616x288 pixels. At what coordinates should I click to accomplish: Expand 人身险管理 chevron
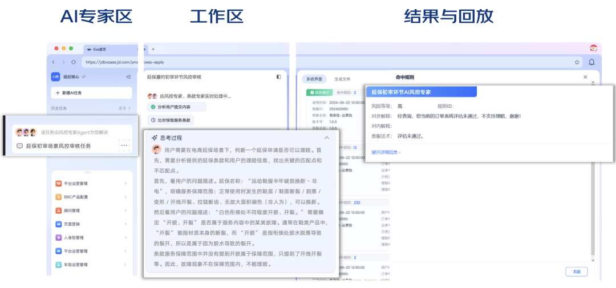click(125, 238)
